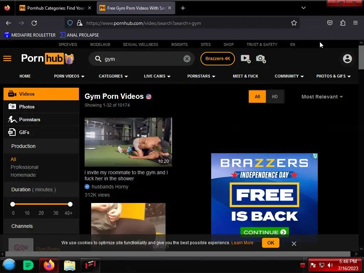The height and width of the screenshot is (273, 364).
Task: Click the browser address bar URL
Action: [x=144, y=23]
